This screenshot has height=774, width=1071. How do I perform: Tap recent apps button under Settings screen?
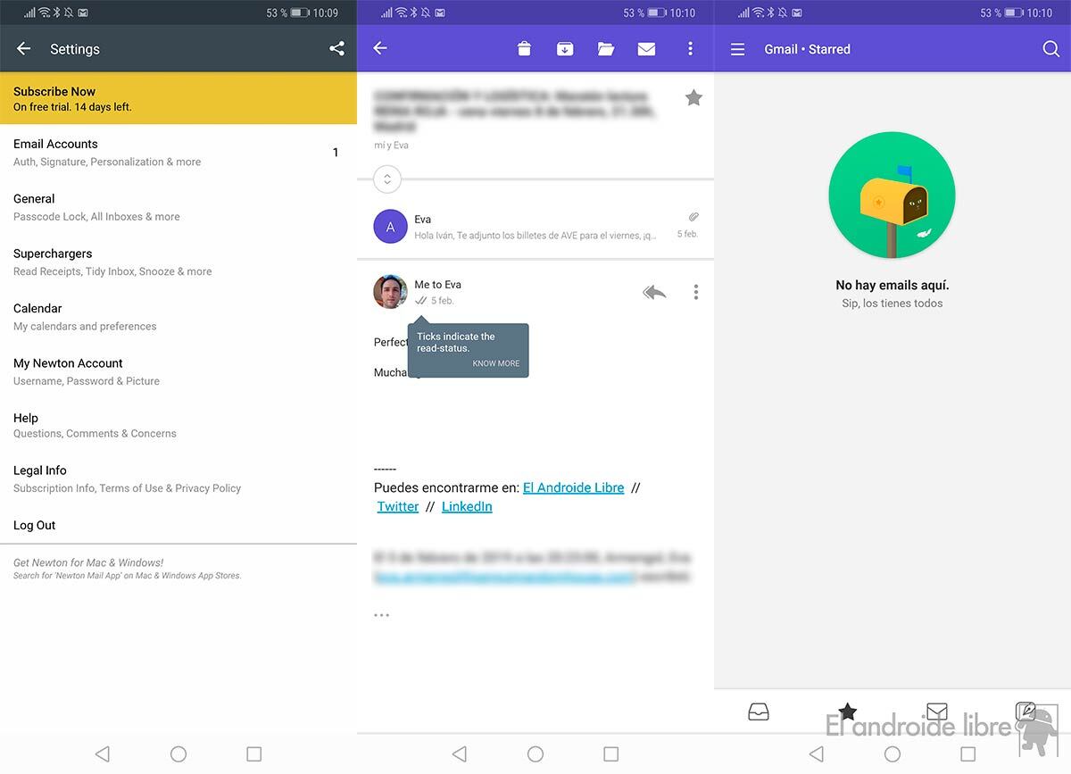click(254, 754)
